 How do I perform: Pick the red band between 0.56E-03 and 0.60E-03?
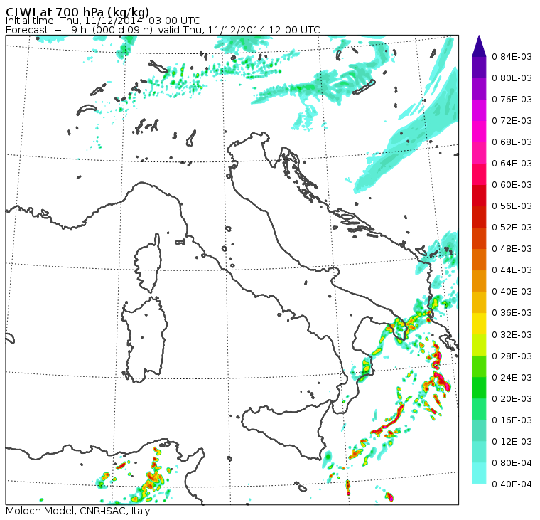click(x=479, y=196)
